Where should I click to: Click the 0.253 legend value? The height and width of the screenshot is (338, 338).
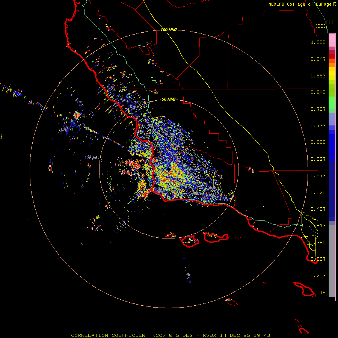click(318, 276)
